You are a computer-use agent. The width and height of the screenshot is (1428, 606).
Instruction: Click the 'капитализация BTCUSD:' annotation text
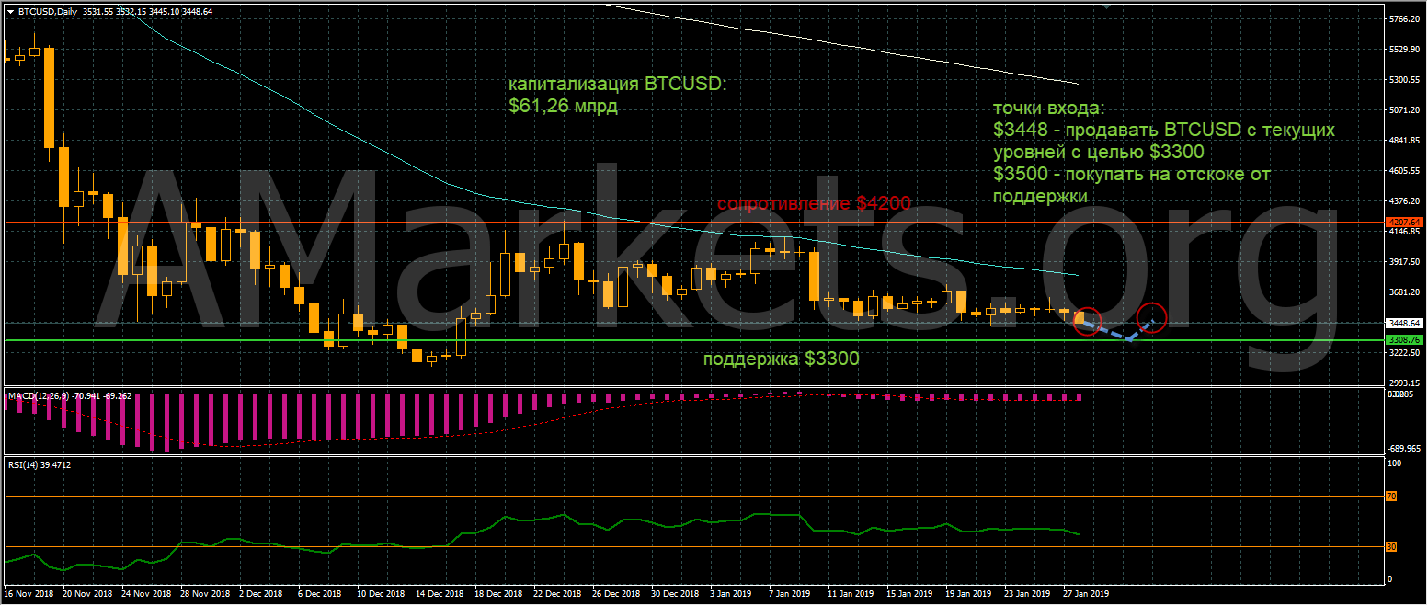coord(617,85)
